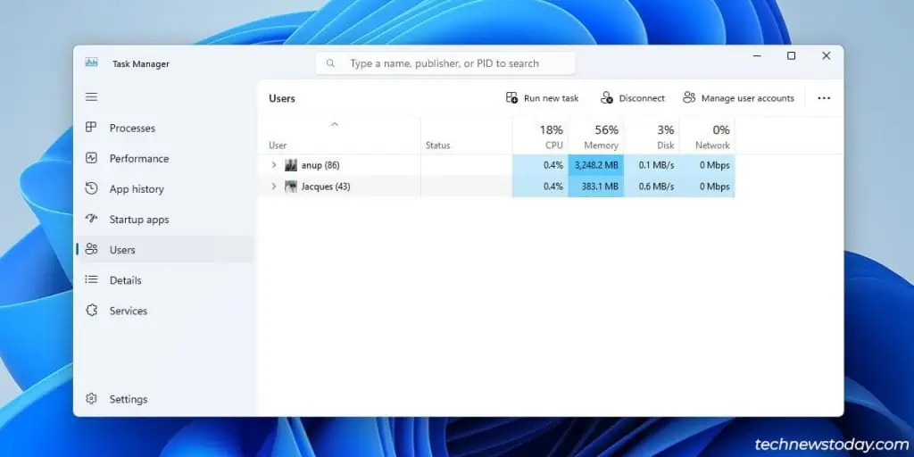
Task: Click Jacques's 0 Mbps network cell
Action: (x=707, y=187)
